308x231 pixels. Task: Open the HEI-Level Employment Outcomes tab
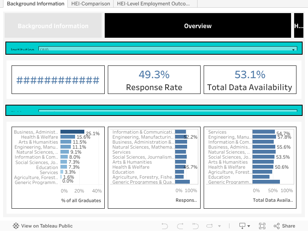tap(153, 4)
